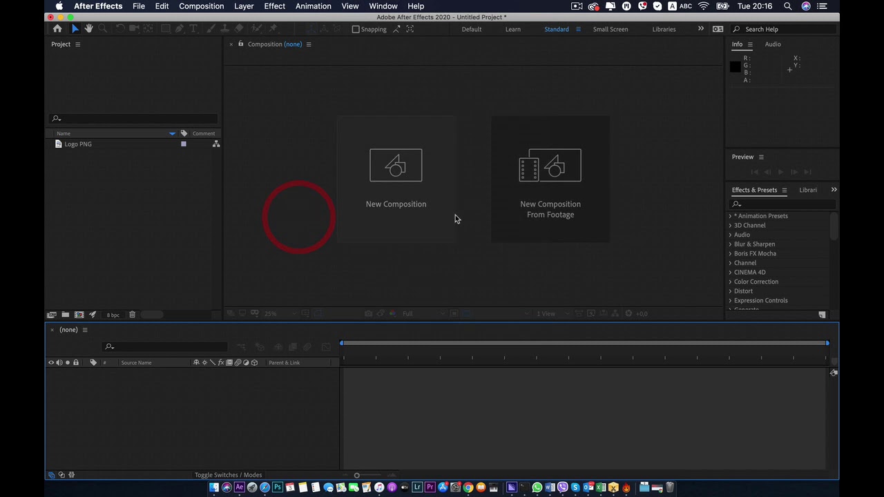Click the Home icon in toolbar
This screenshot has height=497, width=884.
[x=57, y=29]
